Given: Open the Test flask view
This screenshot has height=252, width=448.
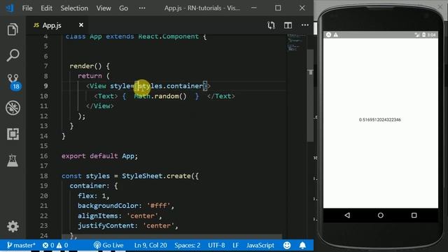Looking at the screenshot, I should (13, 160).
